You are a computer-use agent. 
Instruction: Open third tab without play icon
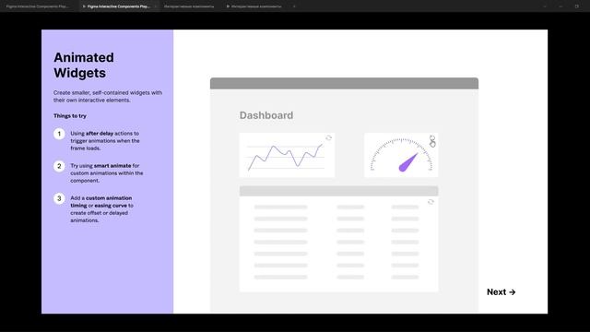[x=189, y=6]
